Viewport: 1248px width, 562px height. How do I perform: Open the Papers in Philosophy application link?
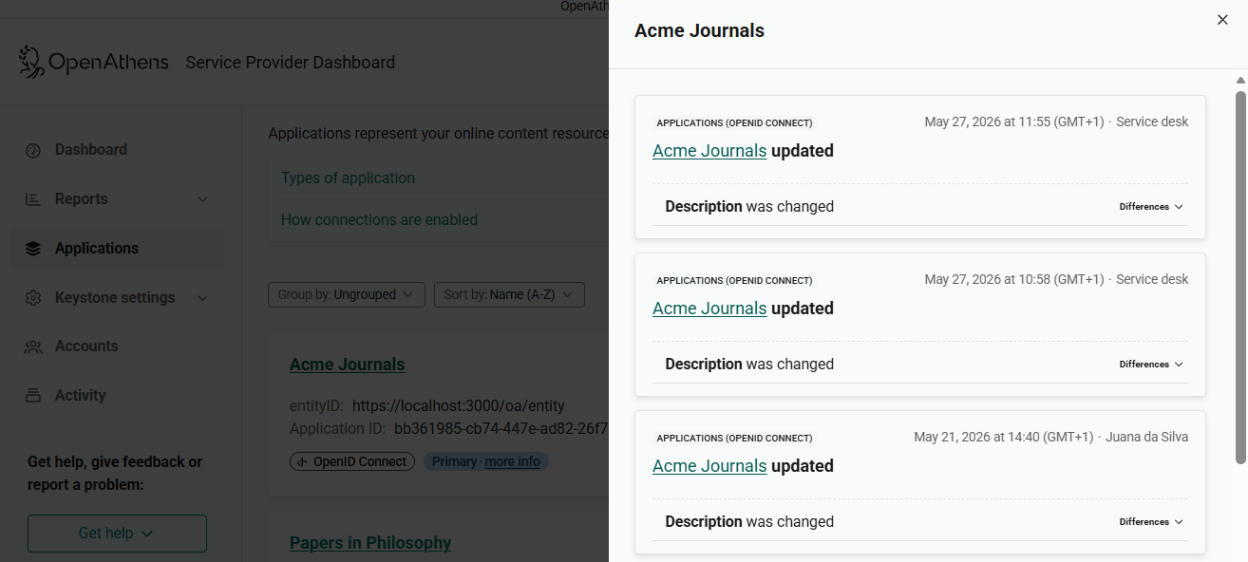pos(370,543)
